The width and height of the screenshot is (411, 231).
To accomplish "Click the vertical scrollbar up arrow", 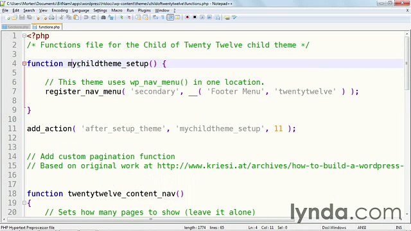I will [x=407, y=34].
